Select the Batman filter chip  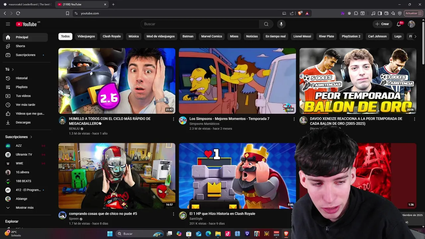pos(188,37)
